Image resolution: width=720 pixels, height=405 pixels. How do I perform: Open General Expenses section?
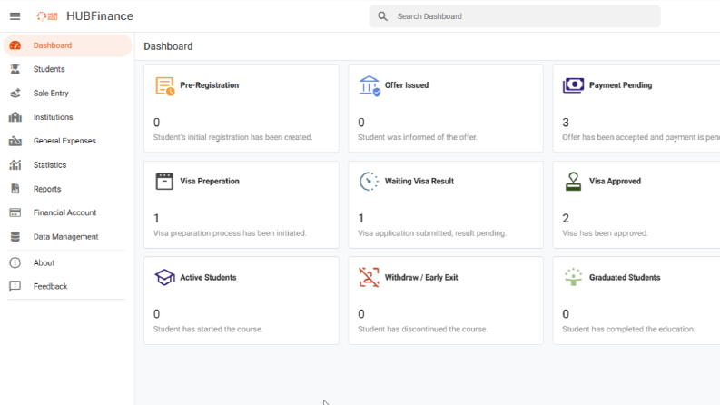point(67,141)
